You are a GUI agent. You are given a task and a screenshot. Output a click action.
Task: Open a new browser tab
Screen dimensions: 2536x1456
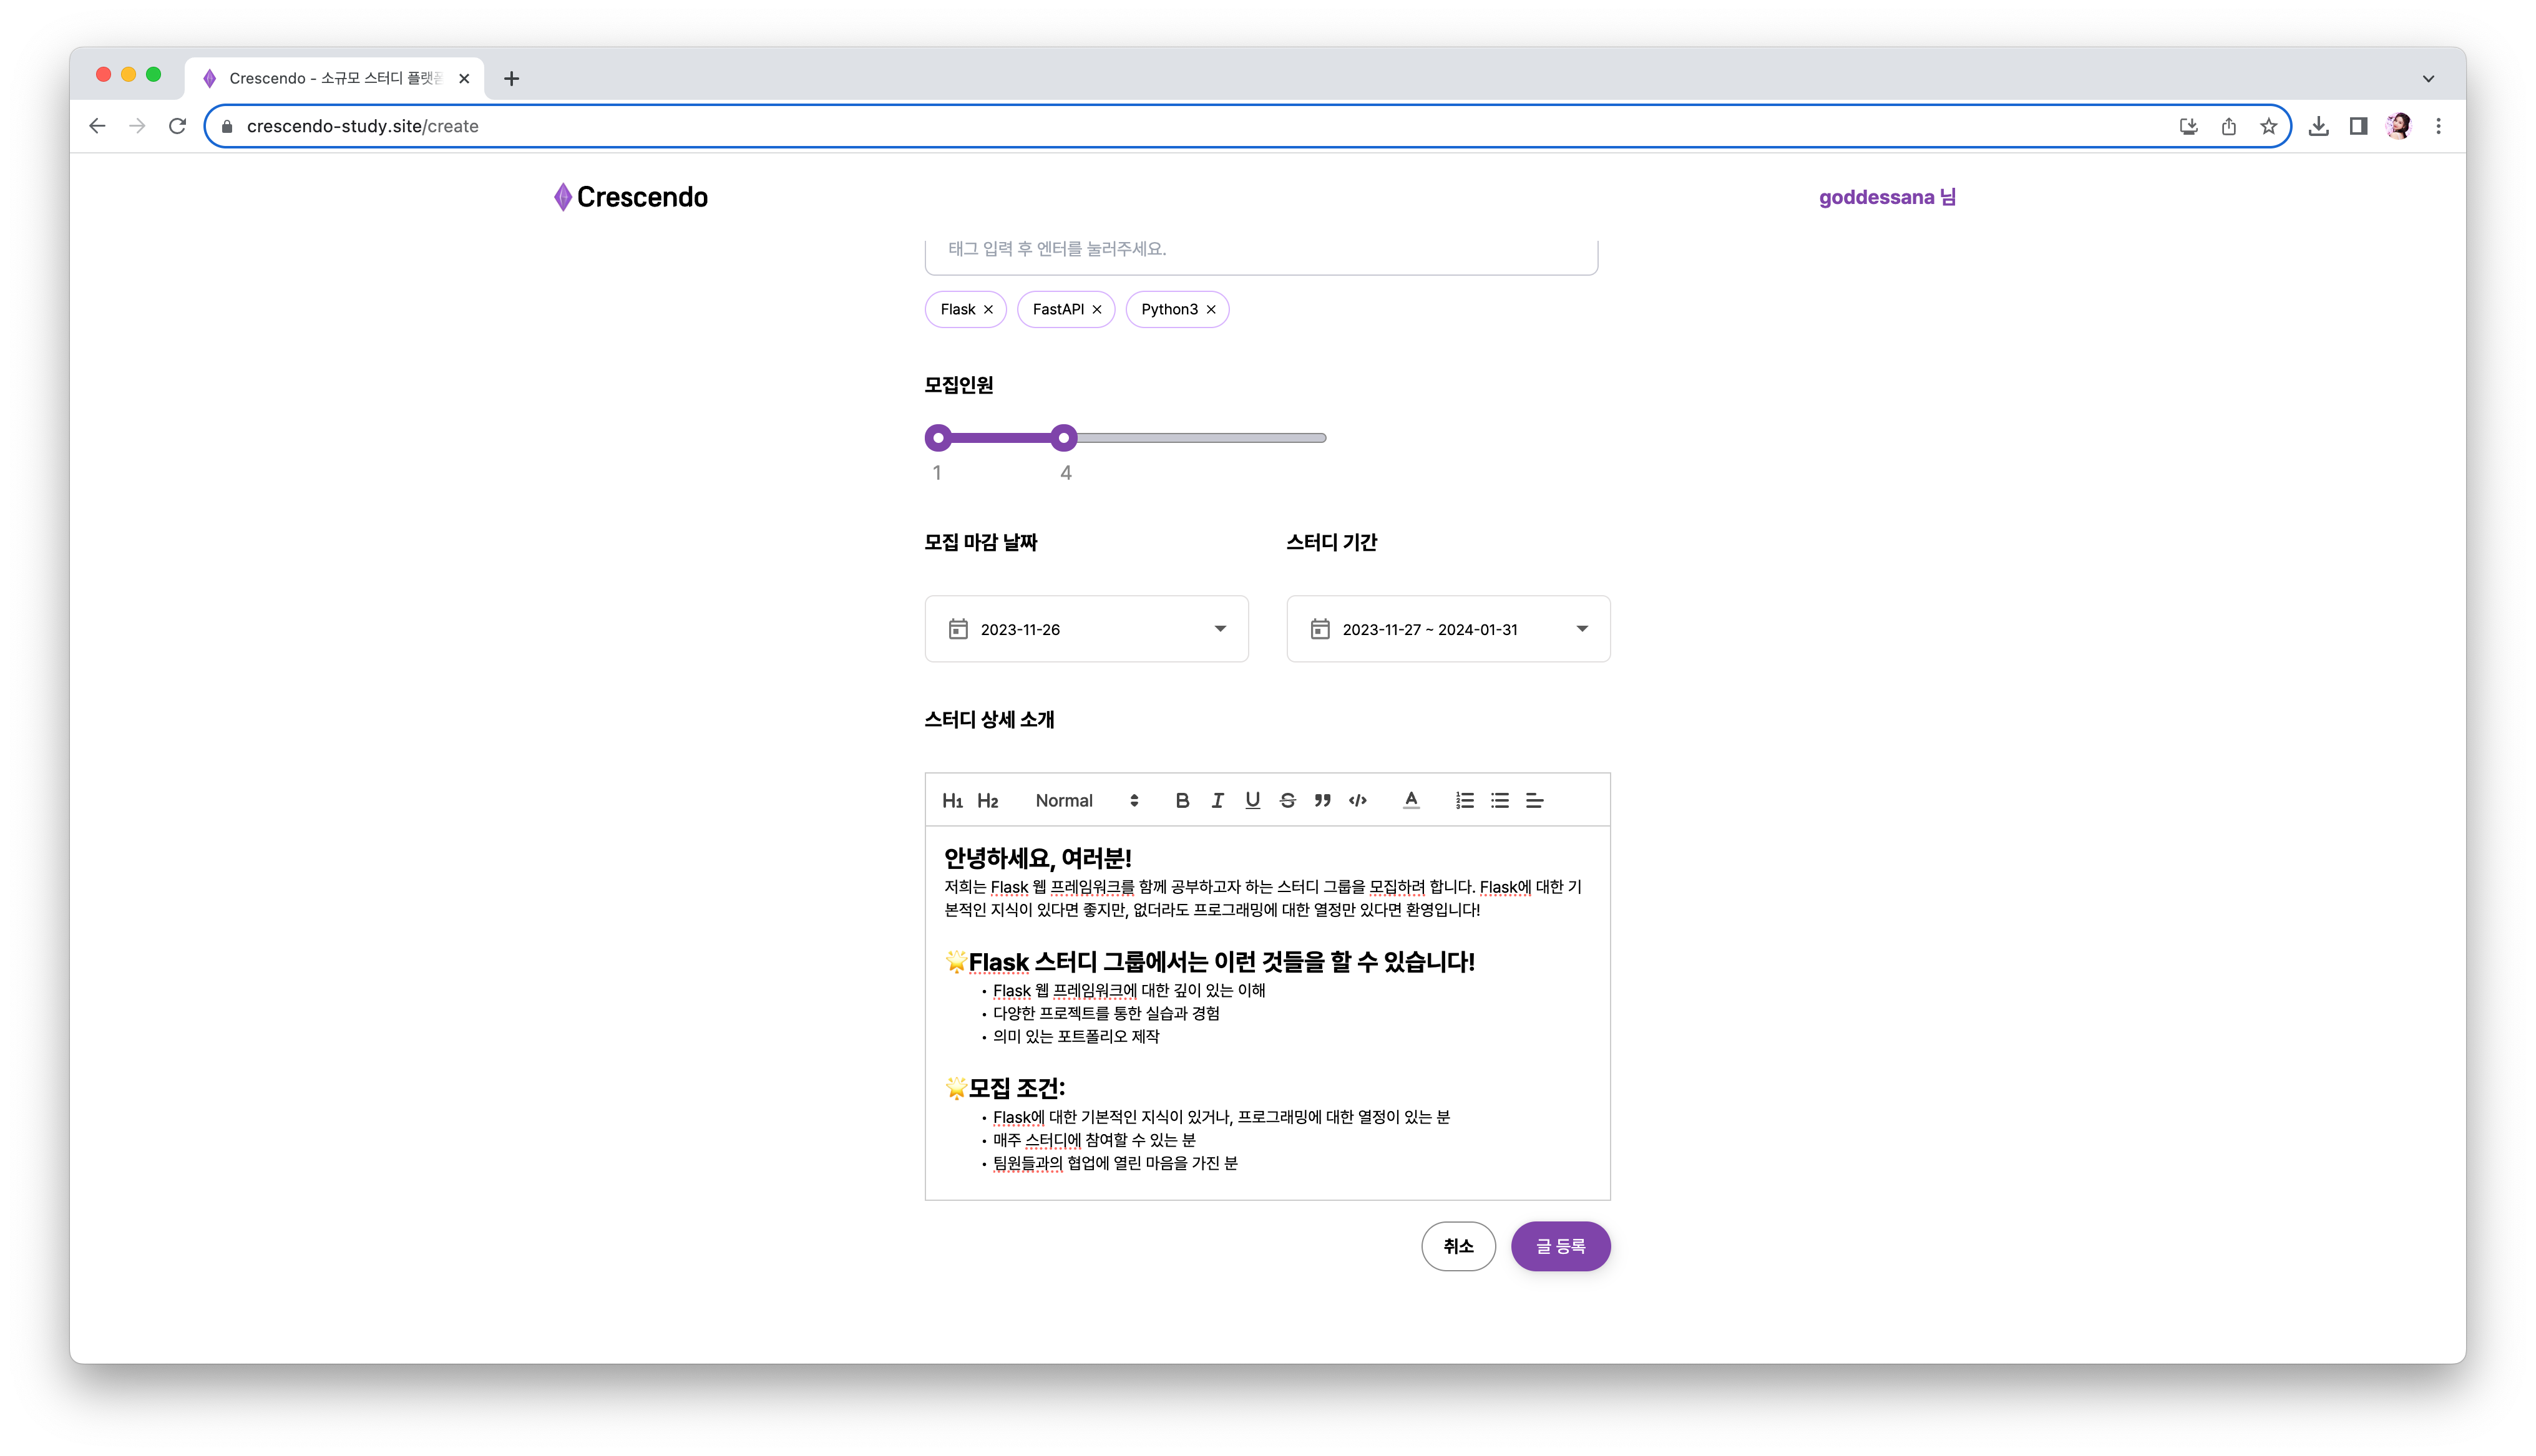(x=511, y=78)
